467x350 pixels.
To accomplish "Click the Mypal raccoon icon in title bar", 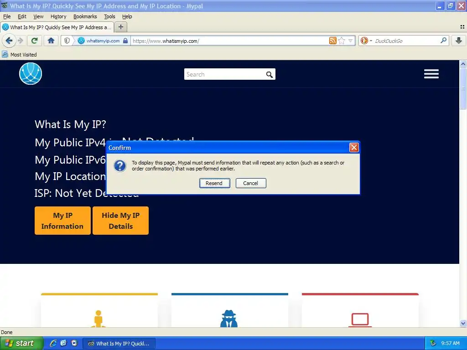I will (x=5, y=5).
